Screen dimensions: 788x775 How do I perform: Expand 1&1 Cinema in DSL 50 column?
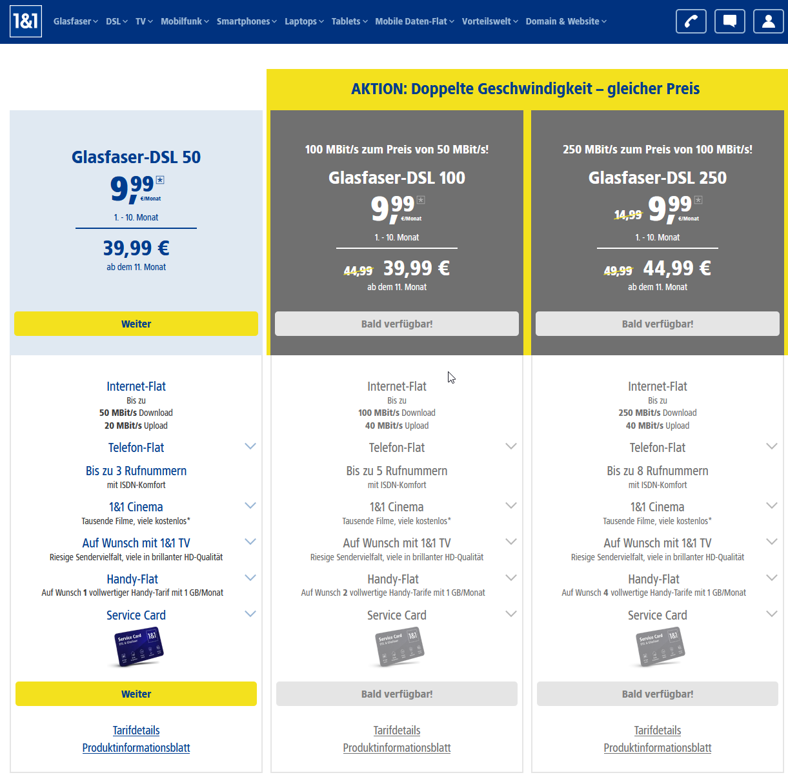tap(250, 505)
